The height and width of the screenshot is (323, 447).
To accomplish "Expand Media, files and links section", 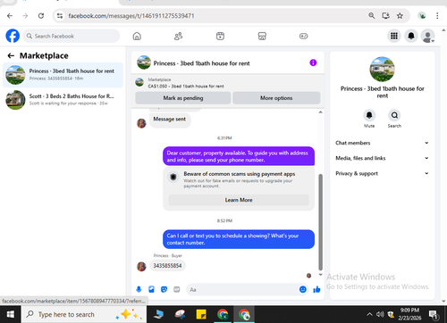I will [x=382, y=158].
